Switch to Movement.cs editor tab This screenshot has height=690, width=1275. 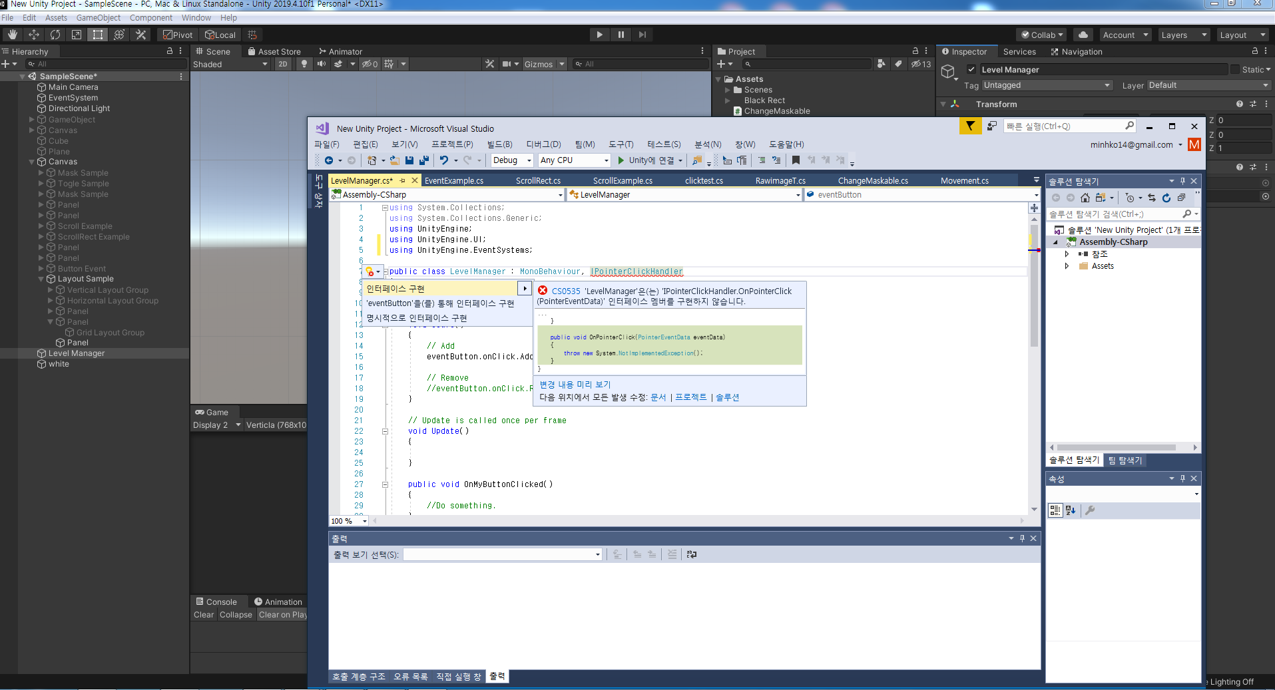tap(964, 180)
